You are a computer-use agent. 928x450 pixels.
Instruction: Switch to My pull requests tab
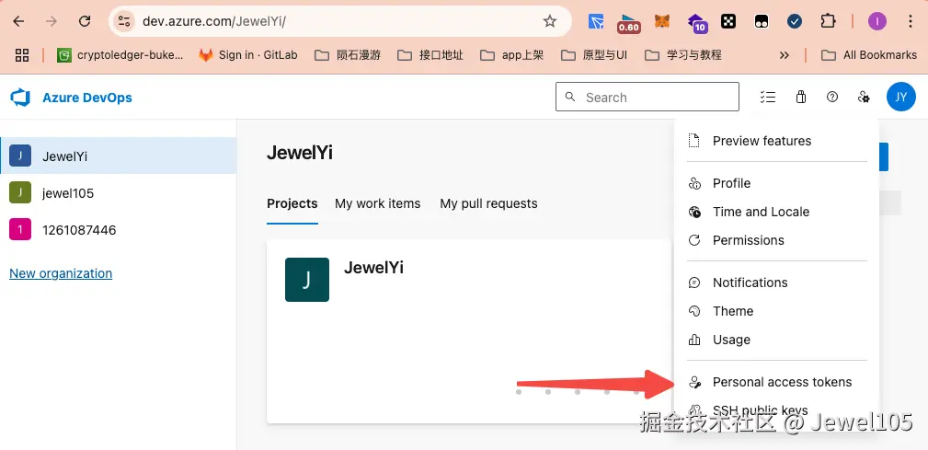tap(489, 203)
